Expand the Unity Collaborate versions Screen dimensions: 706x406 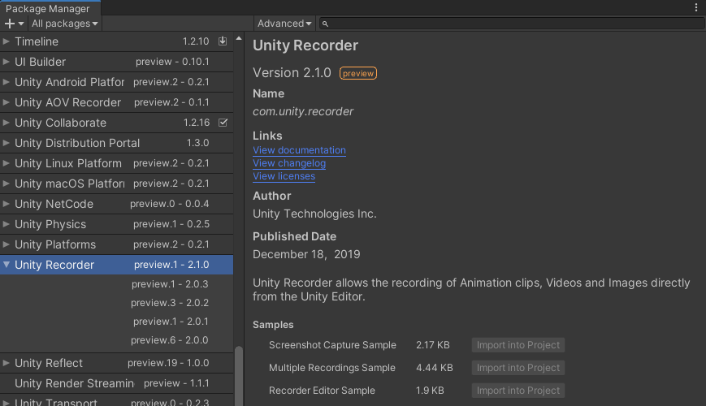(6, 123)
